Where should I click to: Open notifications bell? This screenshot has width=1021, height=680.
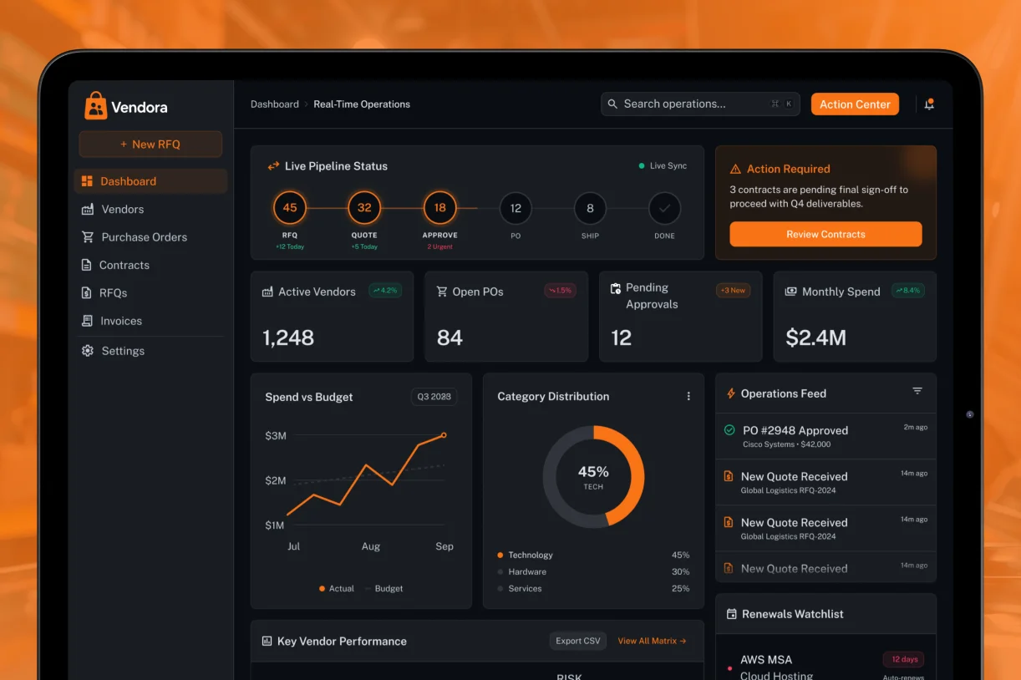click(929, 104)
